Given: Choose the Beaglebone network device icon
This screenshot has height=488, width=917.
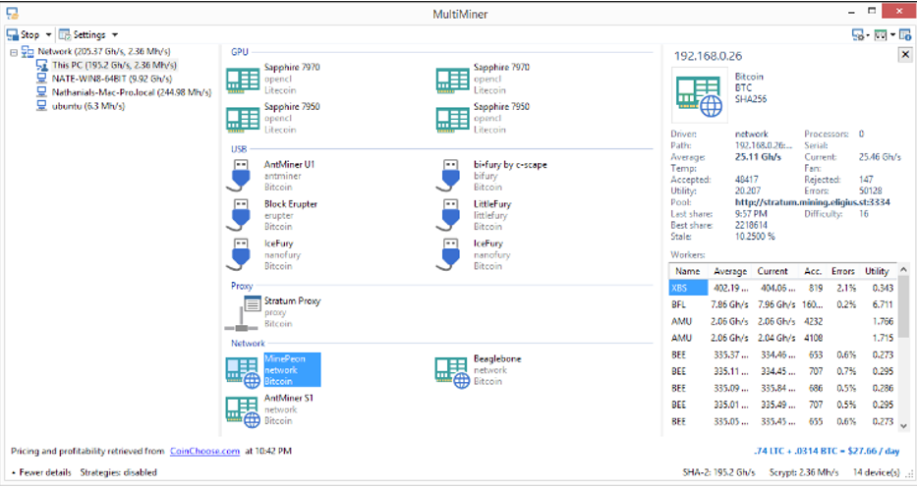Looking at the screenshot, I should pos(452,372).
